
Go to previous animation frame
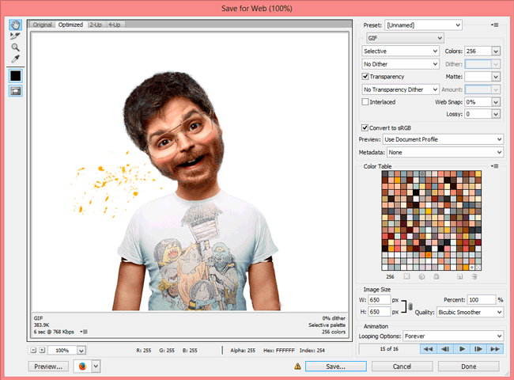(445, 349)
